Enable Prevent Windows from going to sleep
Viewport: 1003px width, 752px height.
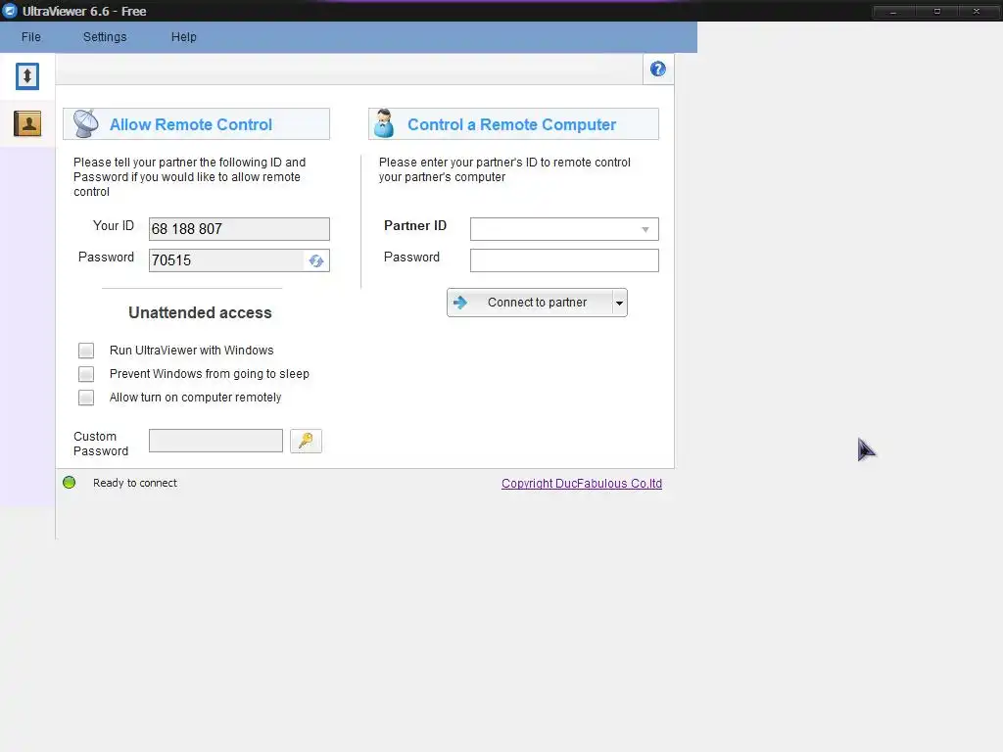86,374
